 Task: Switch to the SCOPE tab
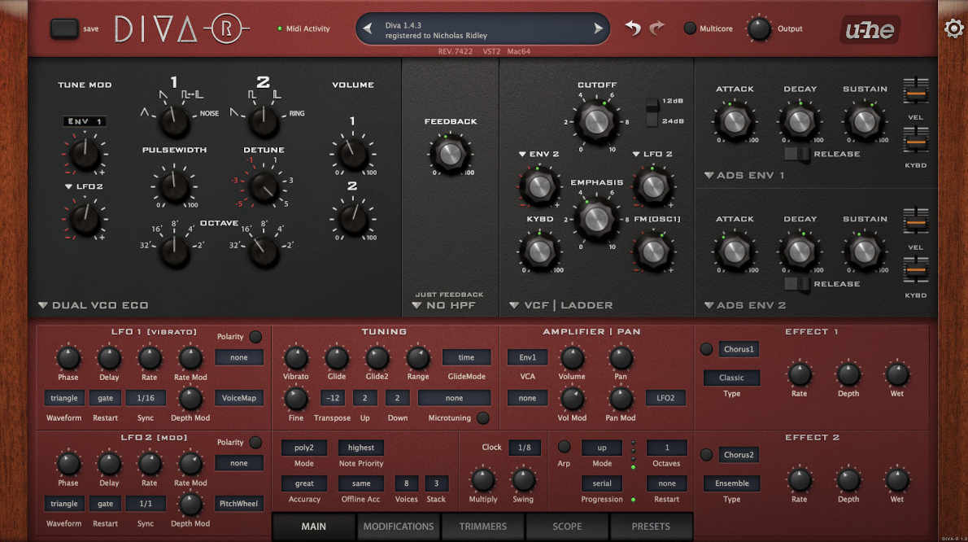tap(567, 527)
